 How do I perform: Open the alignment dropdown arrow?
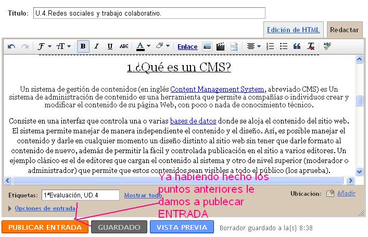(259, 46)
